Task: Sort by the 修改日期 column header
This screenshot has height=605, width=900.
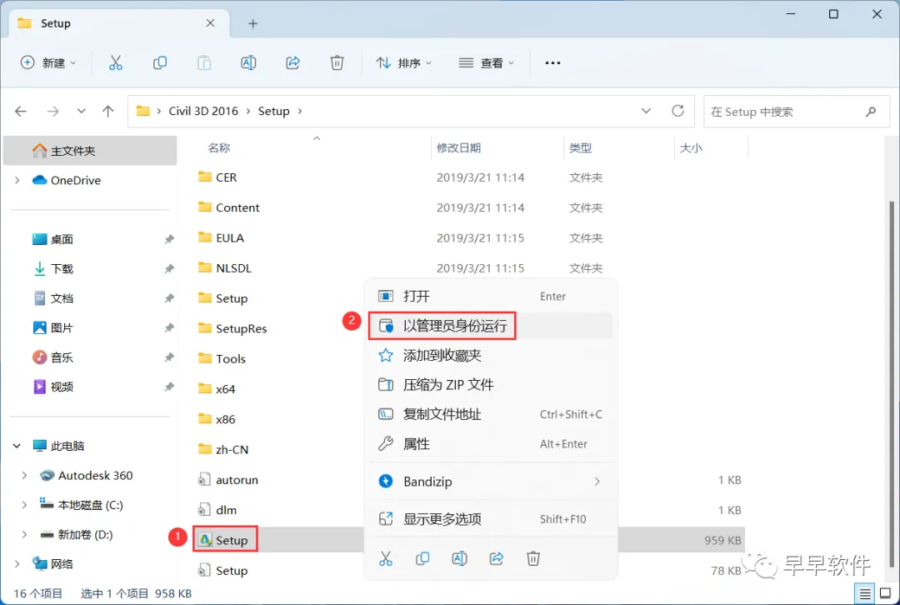Action: click(x=458, y=148)
